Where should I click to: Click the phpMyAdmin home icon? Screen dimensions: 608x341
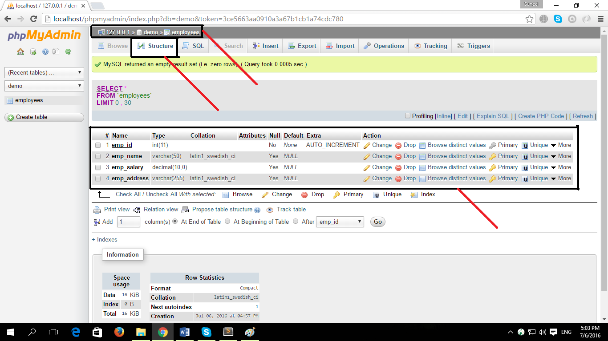[x=20, y=52]
